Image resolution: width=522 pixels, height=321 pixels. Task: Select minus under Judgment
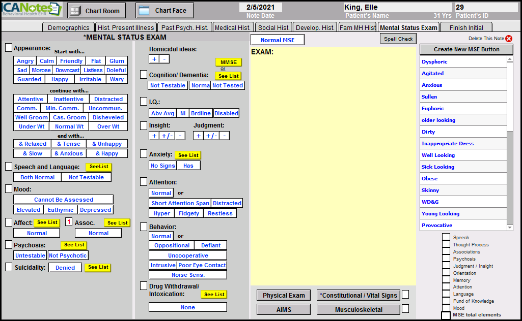pyautogui.click(x=225, y=136)
